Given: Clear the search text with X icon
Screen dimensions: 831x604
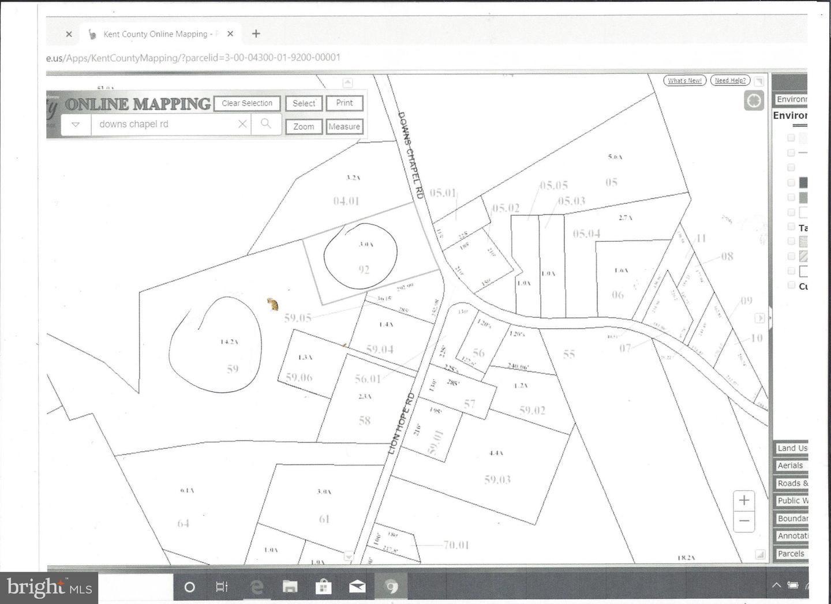Looking at the screenshot, I should [x=242, y=124].
